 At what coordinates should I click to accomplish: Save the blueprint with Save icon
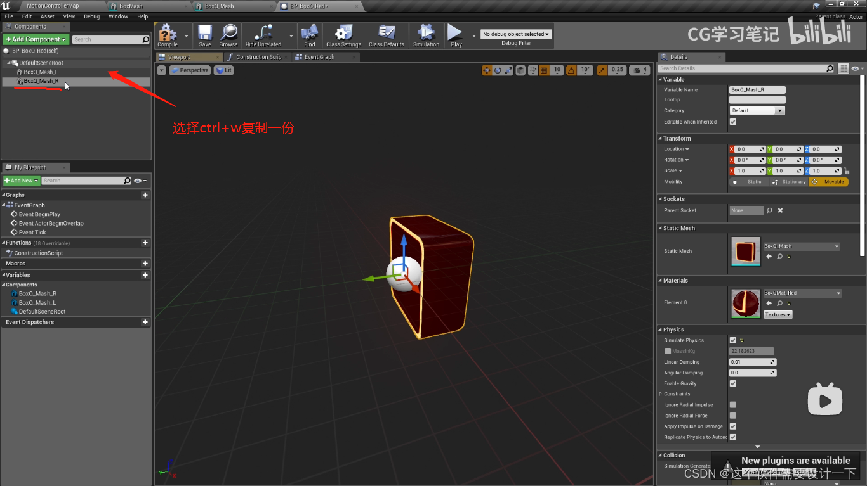click(x=205, y=35)
